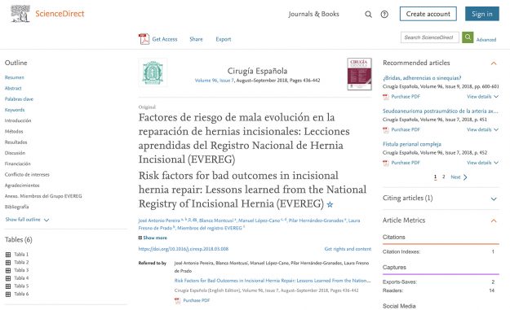Expand View details for Seudoaneurisma article
Screen dimensions: 510x310
(483, 129)
